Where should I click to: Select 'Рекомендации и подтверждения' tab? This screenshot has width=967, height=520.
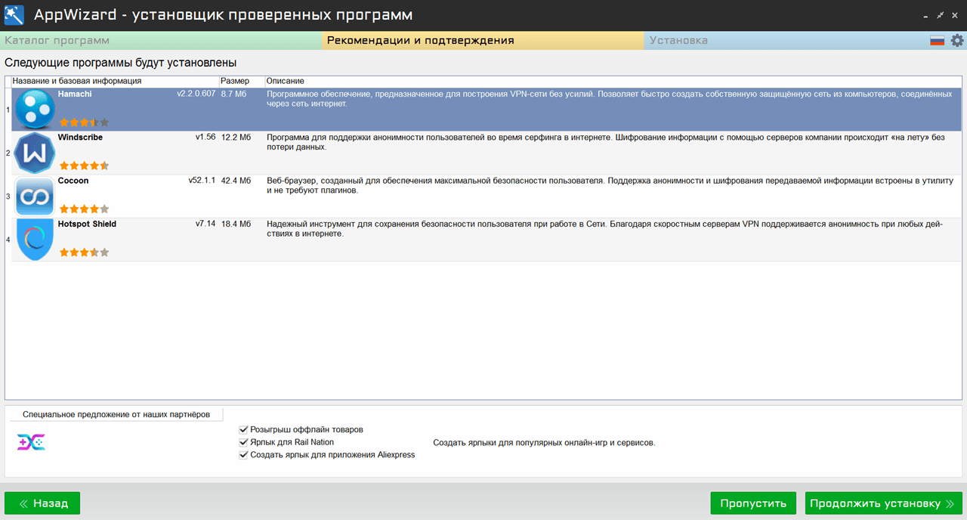tap(483, 41)
